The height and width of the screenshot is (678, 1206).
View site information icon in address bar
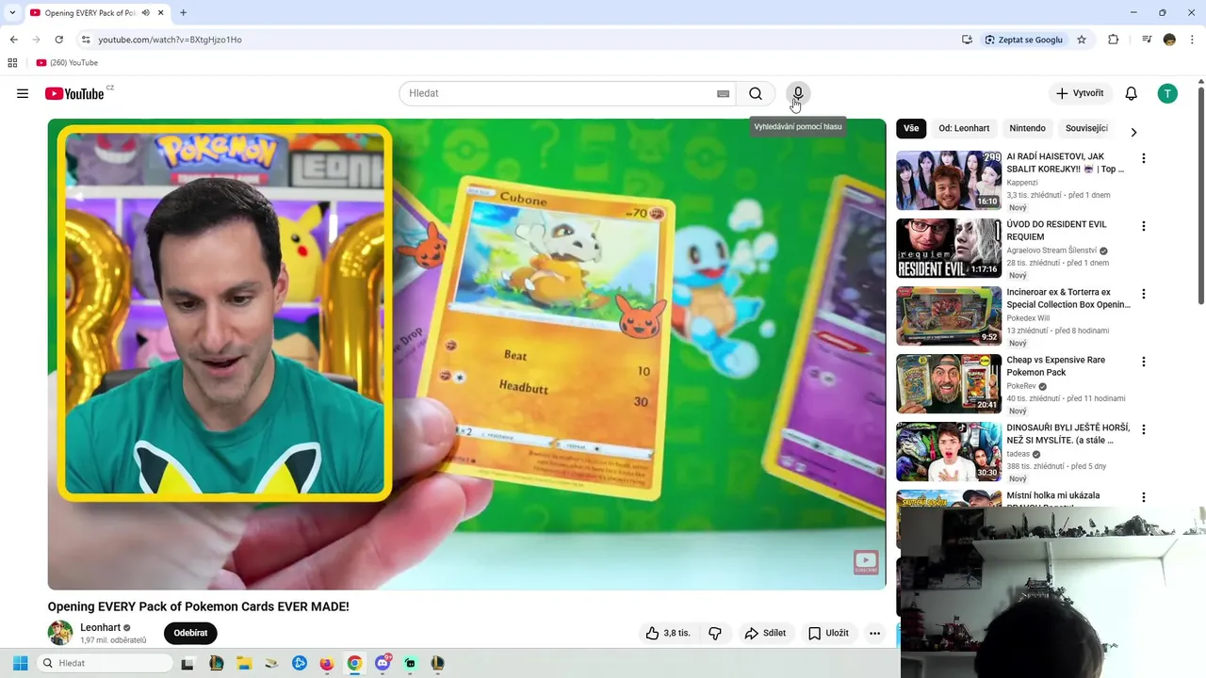pyautogui.click(x=86, y=40)
